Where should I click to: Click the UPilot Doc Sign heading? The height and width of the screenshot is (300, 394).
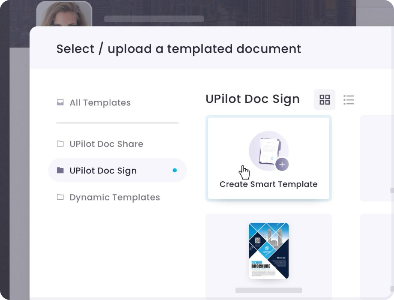253,99
